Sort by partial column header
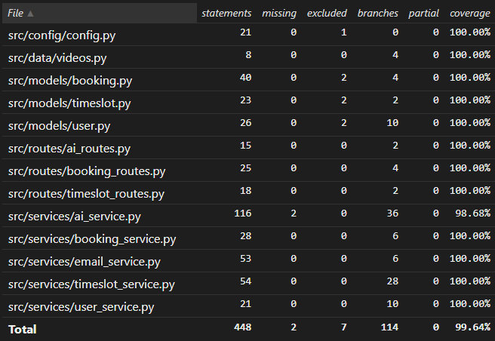495x341 pixels. 423,14
